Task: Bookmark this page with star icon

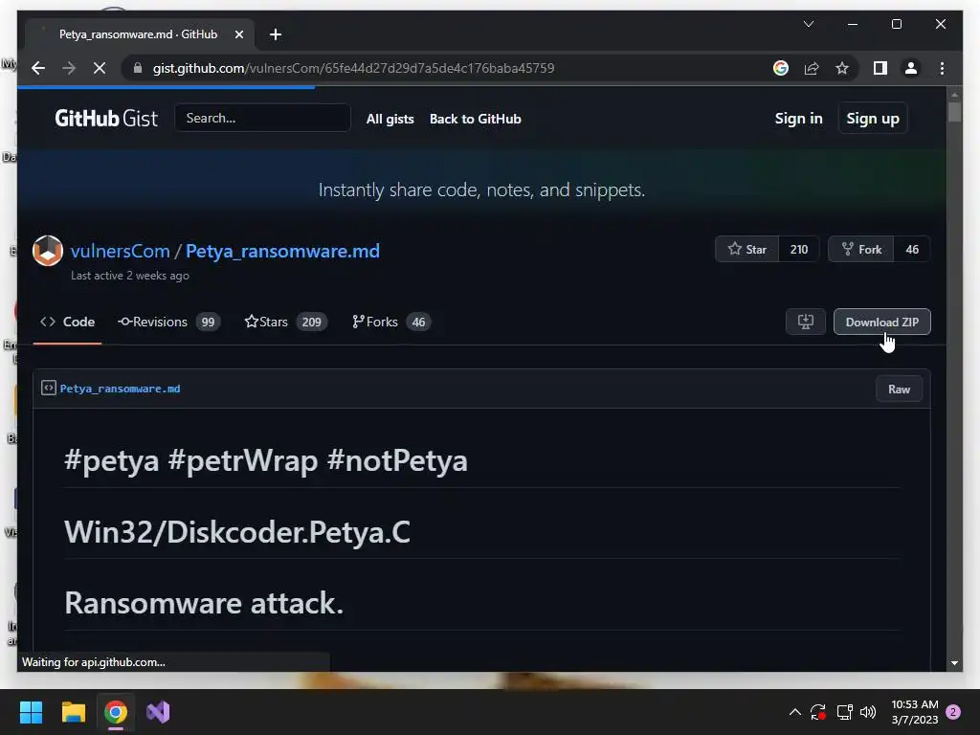Action: [842, 68]
